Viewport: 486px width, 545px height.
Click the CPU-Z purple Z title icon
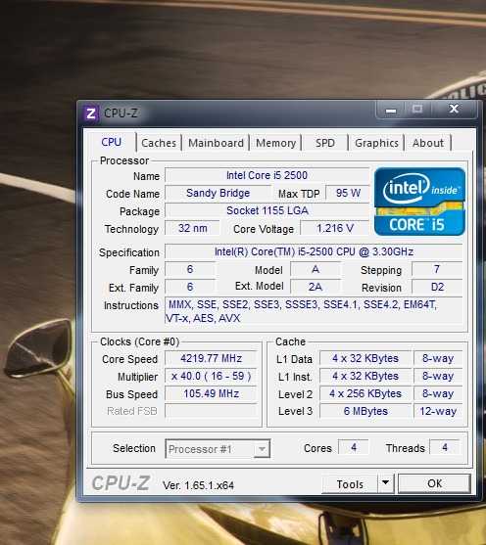(91, 114)
